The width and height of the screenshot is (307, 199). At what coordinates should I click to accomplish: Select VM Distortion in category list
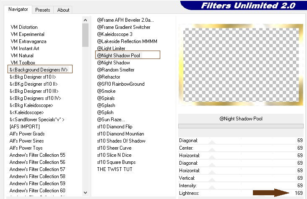click(24, 27)
